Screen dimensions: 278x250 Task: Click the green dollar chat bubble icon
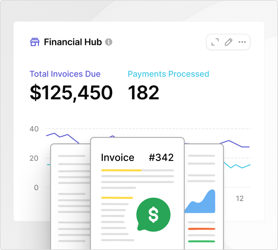pyautogui.click(x=153, y=214)
